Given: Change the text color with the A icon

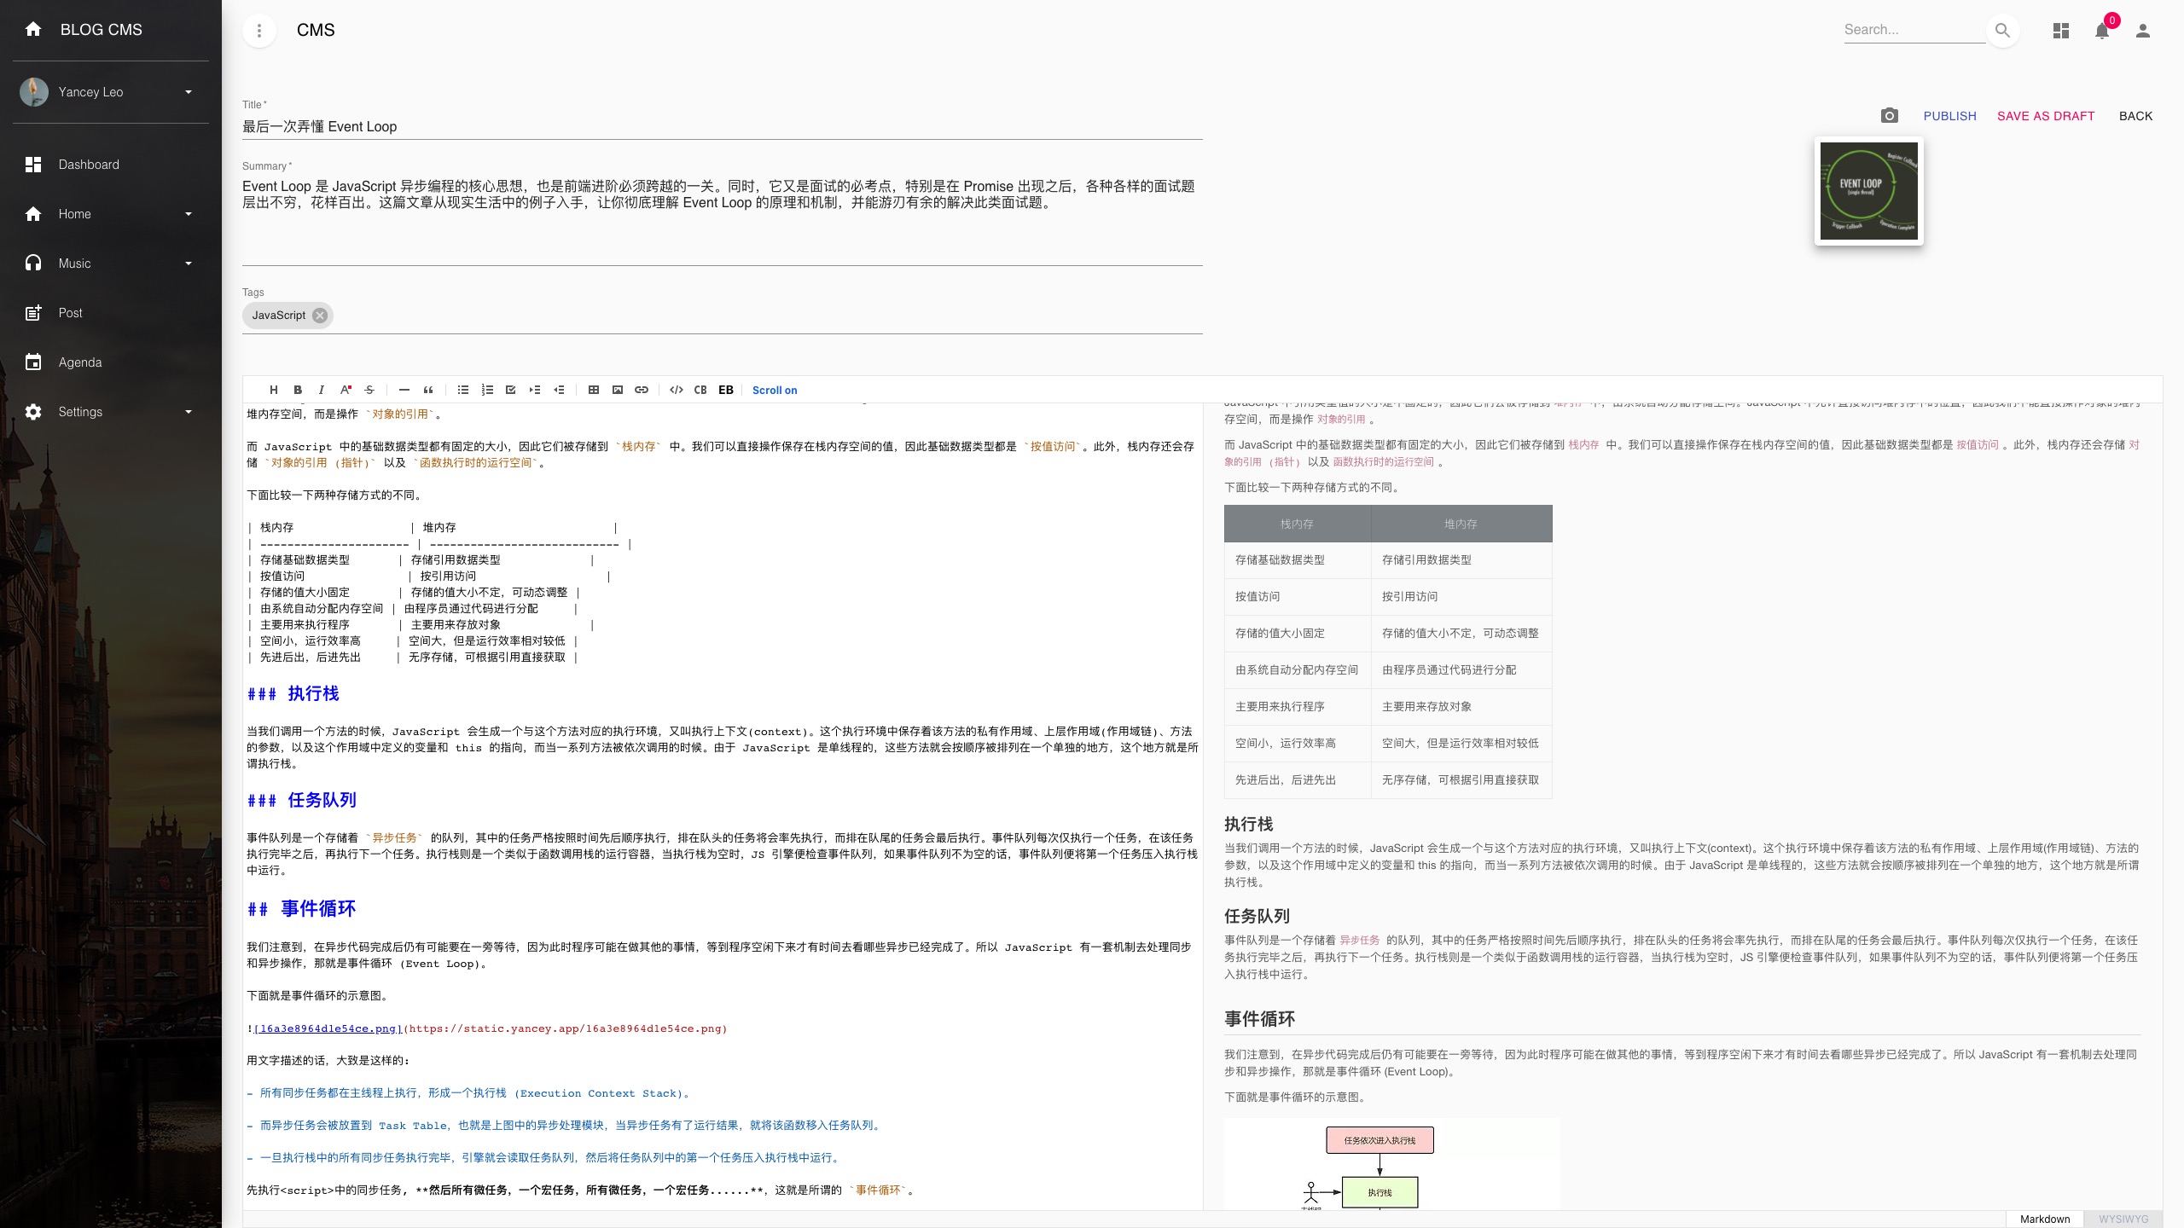Looking at the screenshot, I should click(x=346, y=390).
